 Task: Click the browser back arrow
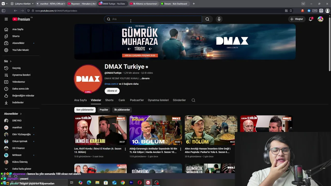(16, 11)
